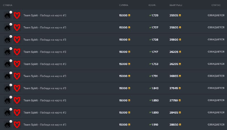This screenshot has width=227, height=130.
Task: Click the checkmark badge in the 1.728 row
Action: tap(11, 37)
